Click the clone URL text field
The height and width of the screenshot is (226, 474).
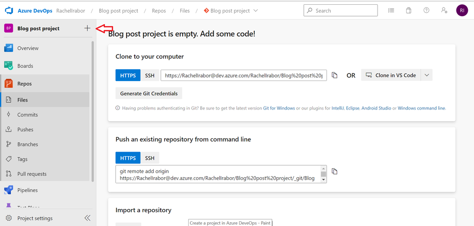tap(244, 75)
